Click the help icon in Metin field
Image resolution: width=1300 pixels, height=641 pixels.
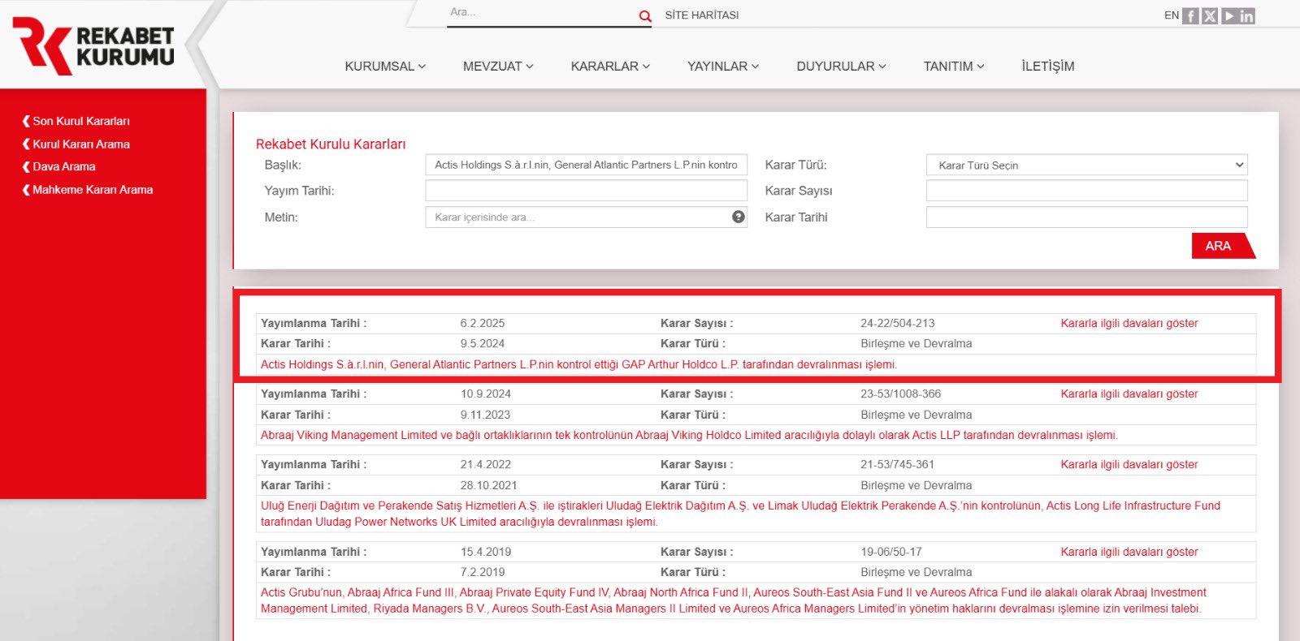pos(738,217)
